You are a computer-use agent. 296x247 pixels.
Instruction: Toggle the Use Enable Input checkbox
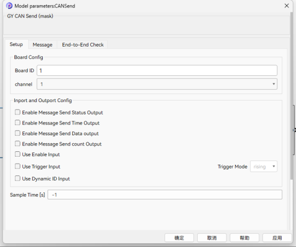(x=18, y=155)
